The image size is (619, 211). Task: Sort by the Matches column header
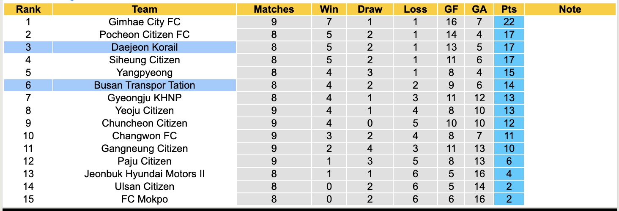pos(274,9)
